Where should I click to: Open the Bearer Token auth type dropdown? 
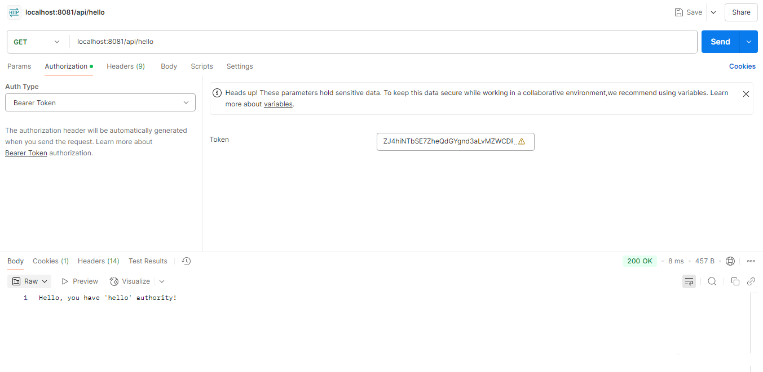point(100,103)
